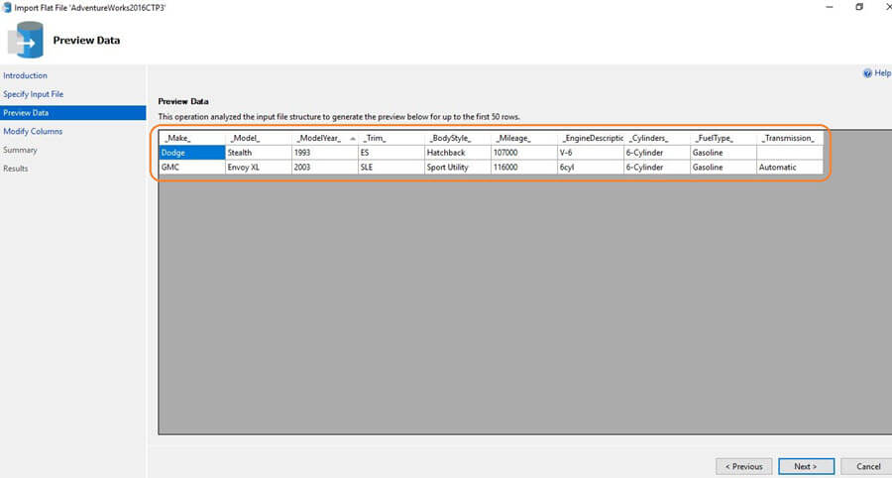Click the _Transmission_ column header
The image size is (892, 478).
click(790, 138)
